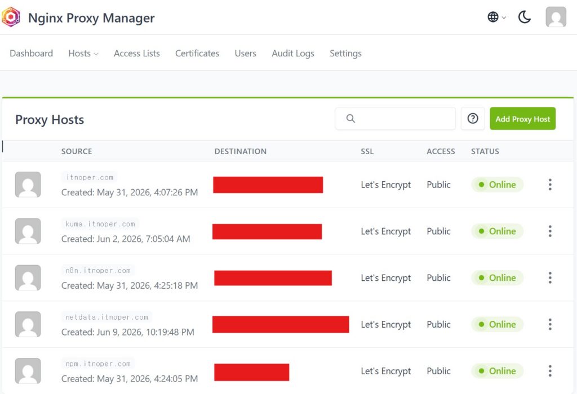Click the netdata.itnoper.com source domain
This screenshot has height=394, width=577.
coord(106,317)
